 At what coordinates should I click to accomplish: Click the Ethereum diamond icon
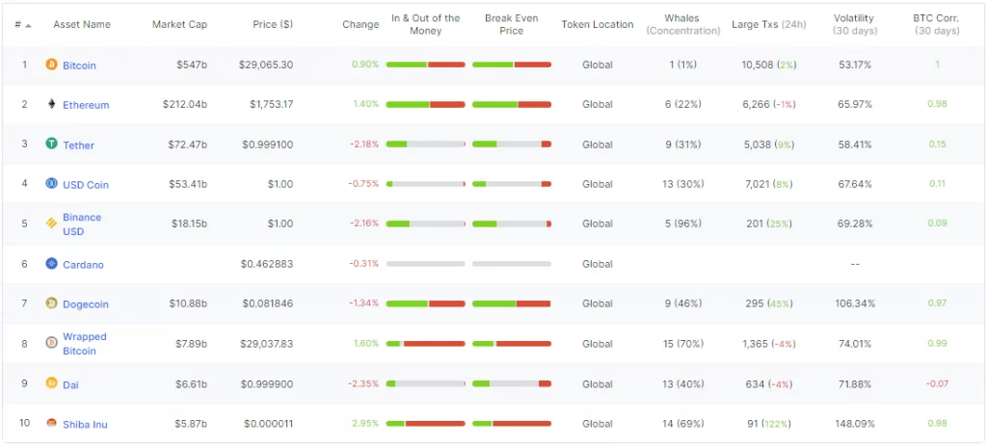52,104
